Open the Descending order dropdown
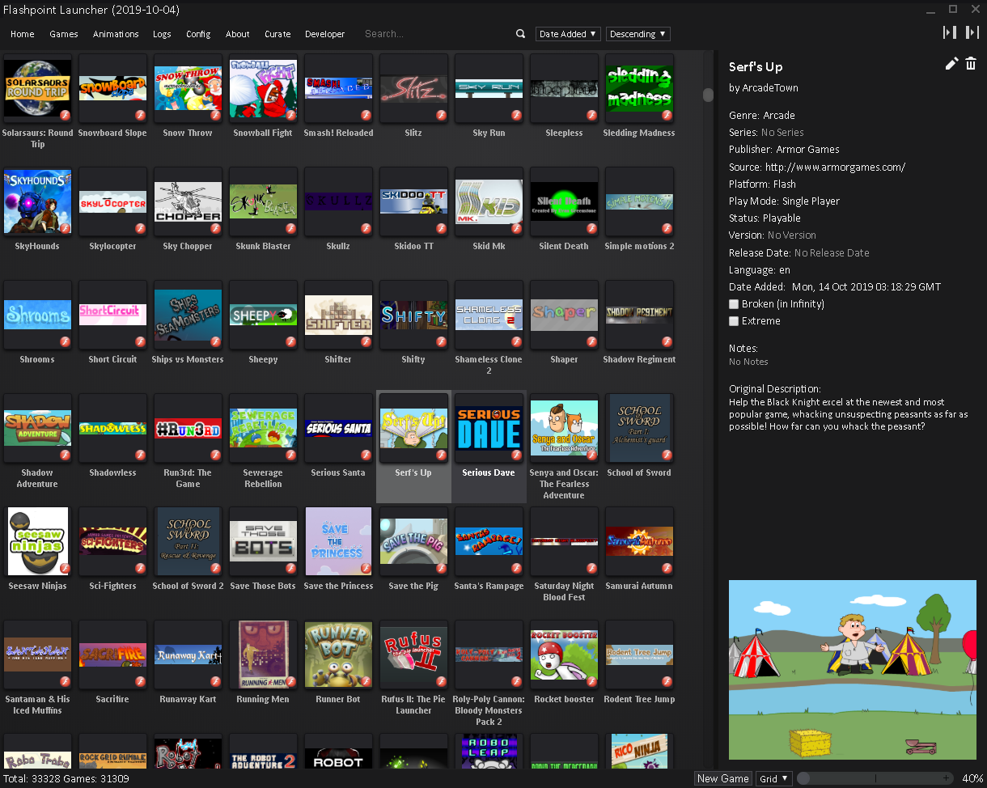 click(x=638, y=34)
